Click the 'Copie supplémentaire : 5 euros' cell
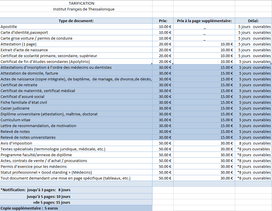This screenshot has width=272, height=211. [29, 208]
